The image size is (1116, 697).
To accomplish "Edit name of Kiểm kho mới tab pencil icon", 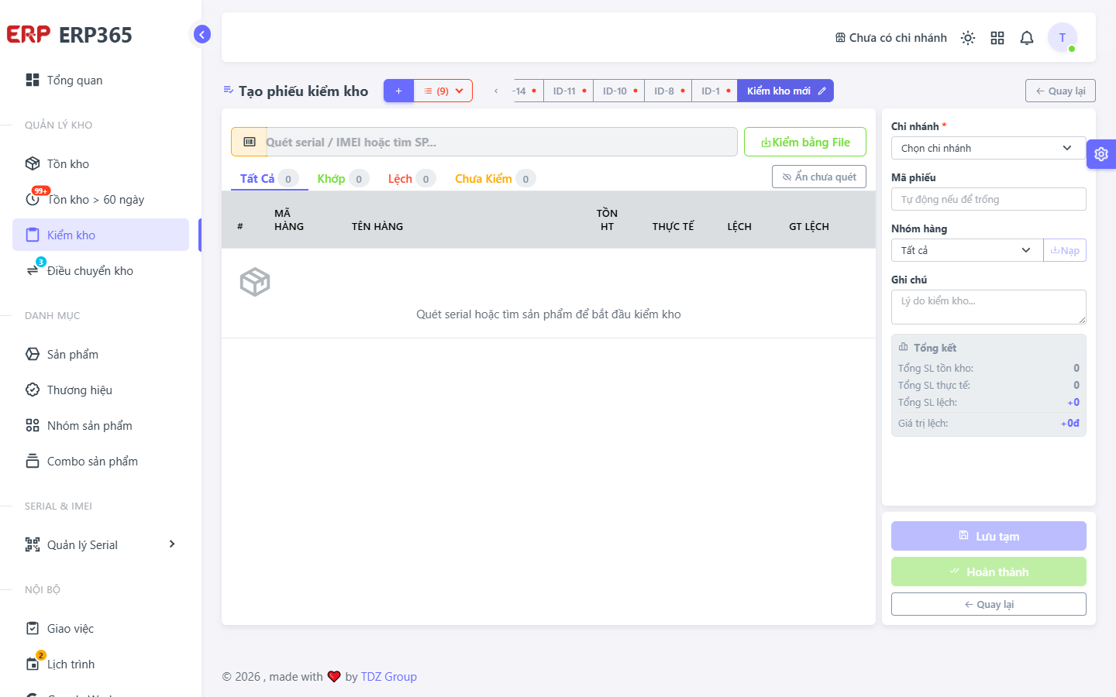I will pos(822,91).
